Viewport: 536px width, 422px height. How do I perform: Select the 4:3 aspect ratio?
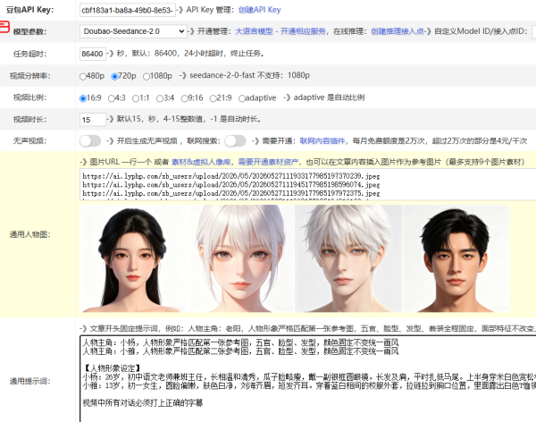[x=112, y=98]
